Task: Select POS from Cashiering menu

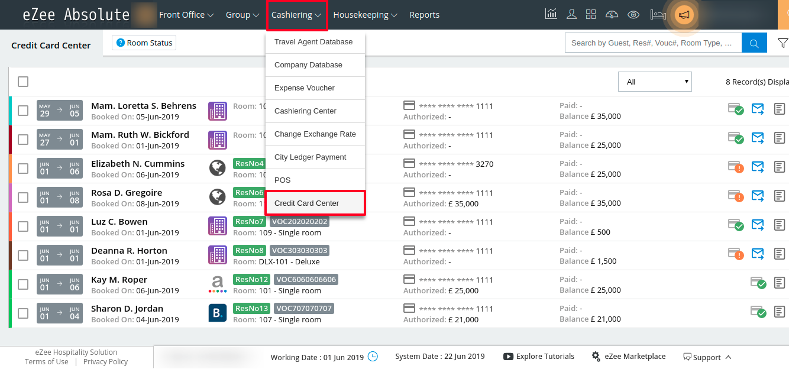Action: click(x=315, y=180)
